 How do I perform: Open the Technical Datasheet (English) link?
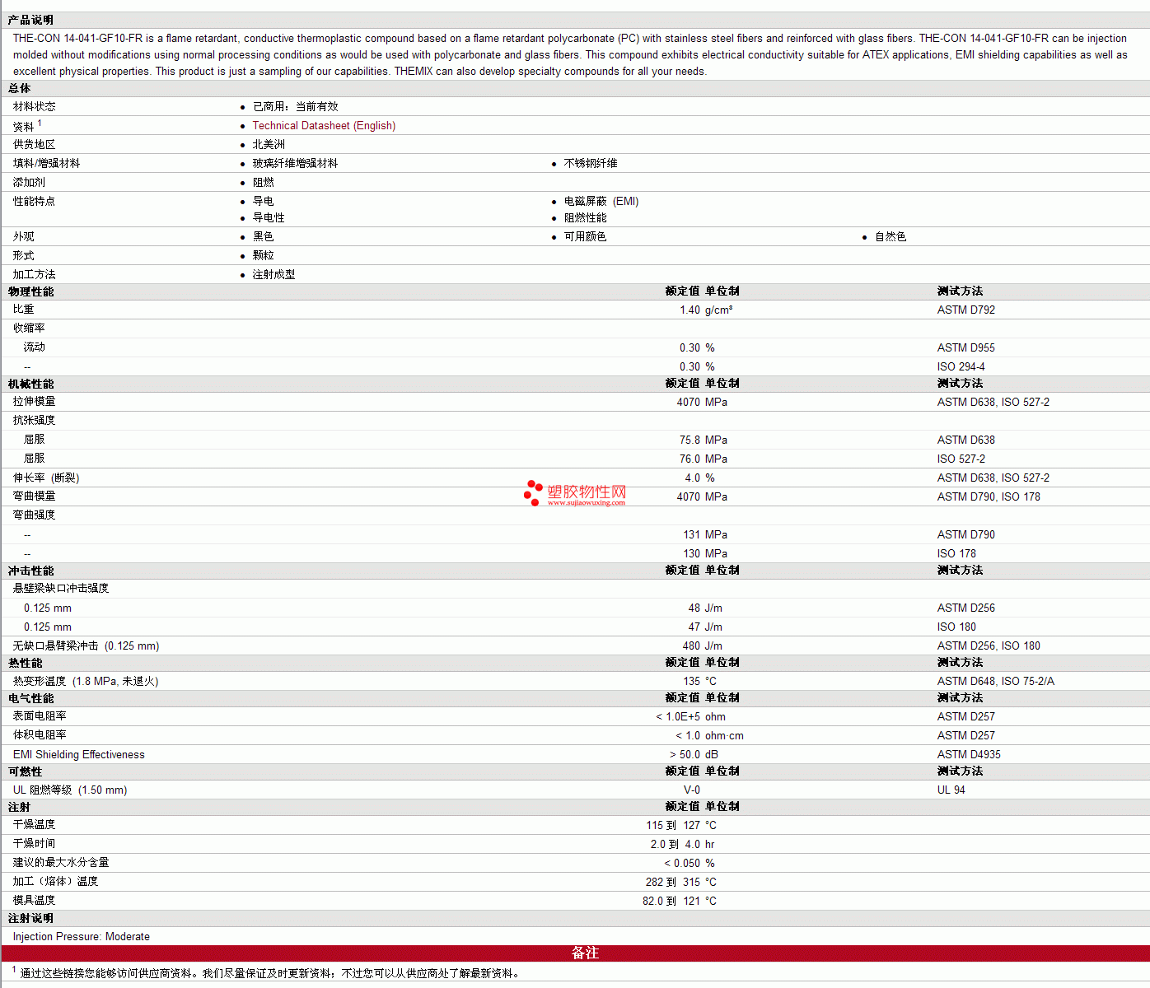pos(324,126)
